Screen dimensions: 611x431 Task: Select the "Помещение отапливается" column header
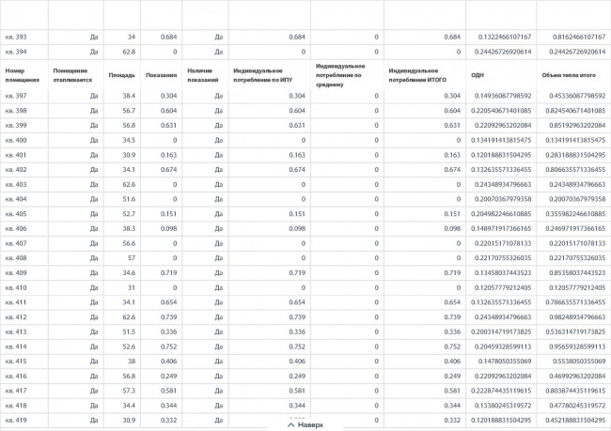coord(72,75)
